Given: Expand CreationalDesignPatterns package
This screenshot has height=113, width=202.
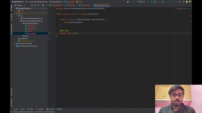Looking at the screenshot, I should click(x=19, y=19).
